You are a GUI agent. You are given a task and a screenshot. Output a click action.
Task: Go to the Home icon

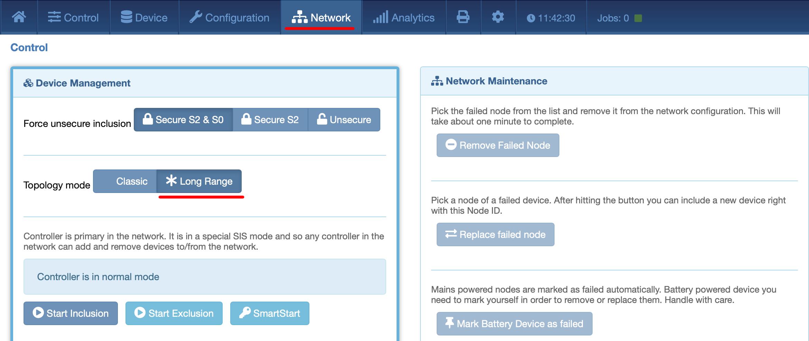click(x=19, y=17)
